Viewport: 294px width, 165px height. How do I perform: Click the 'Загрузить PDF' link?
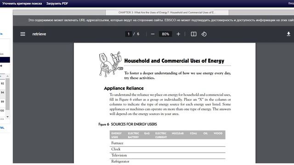(x=57, y=4)
